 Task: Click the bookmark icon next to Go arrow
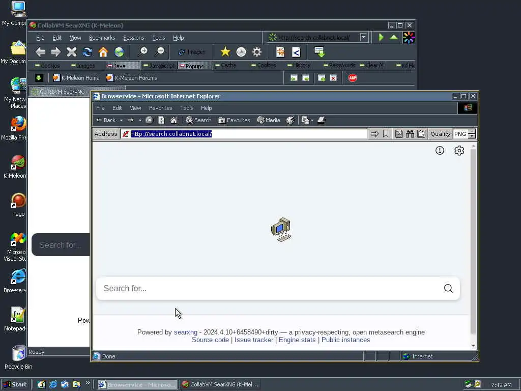tap(386, 134)
